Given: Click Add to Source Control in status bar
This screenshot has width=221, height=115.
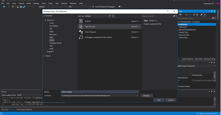Looking at the screenshot, I should pos(208,113).
